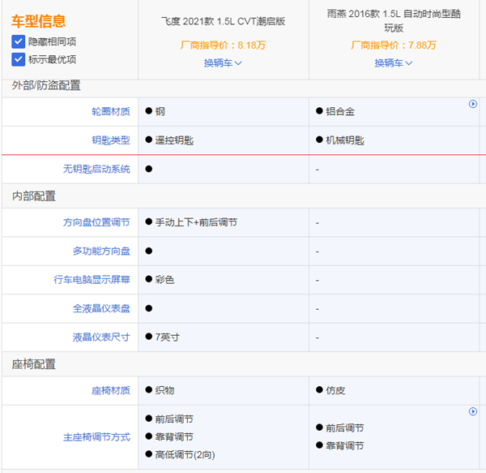Click the 钥匙类型 row label

click(x=110, y=140)
